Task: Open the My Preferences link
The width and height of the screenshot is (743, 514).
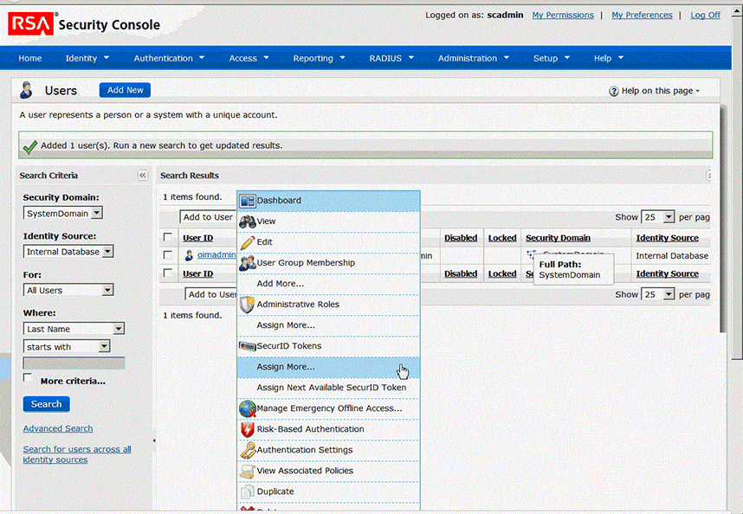Action: [x=642, y=16]
